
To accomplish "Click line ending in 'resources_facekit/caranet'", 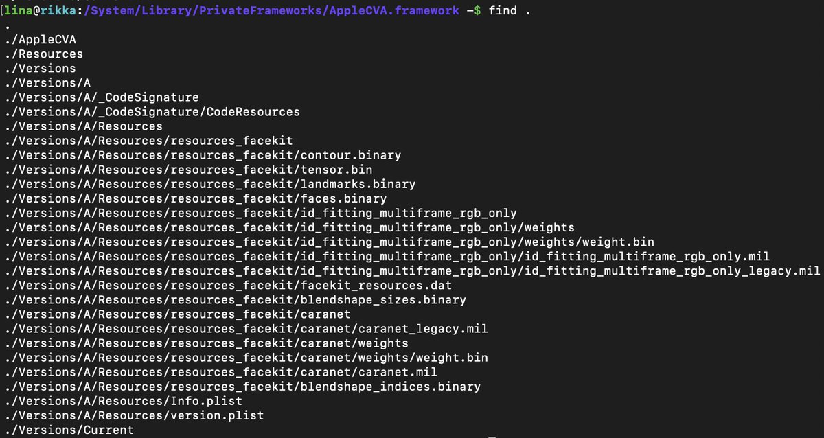I will tap(177, 314).
